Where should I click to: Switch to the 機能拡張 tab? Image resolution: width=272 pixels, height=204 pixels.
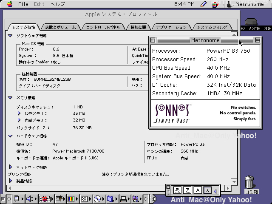pos(138,27)
